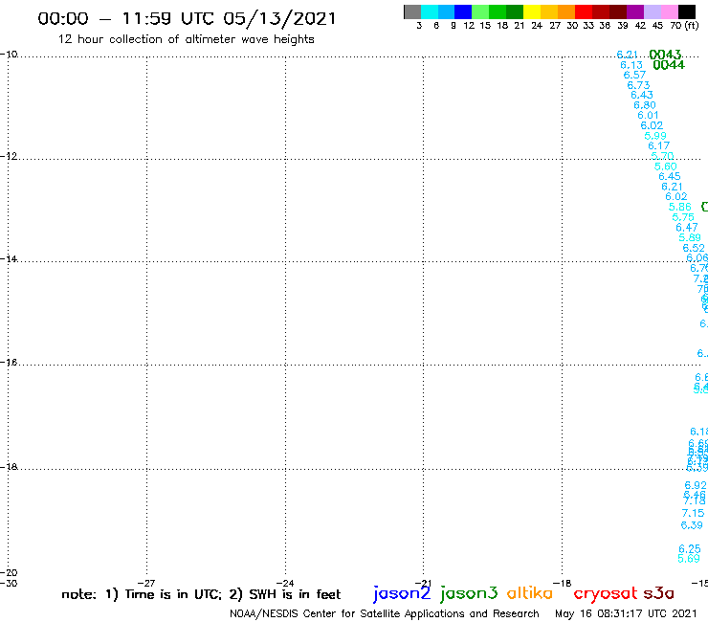The height and width of the screenshot is (622, 708).
Task: Click the wave height value 6.17
Action: pyautogui.click(x=659, y=145)
